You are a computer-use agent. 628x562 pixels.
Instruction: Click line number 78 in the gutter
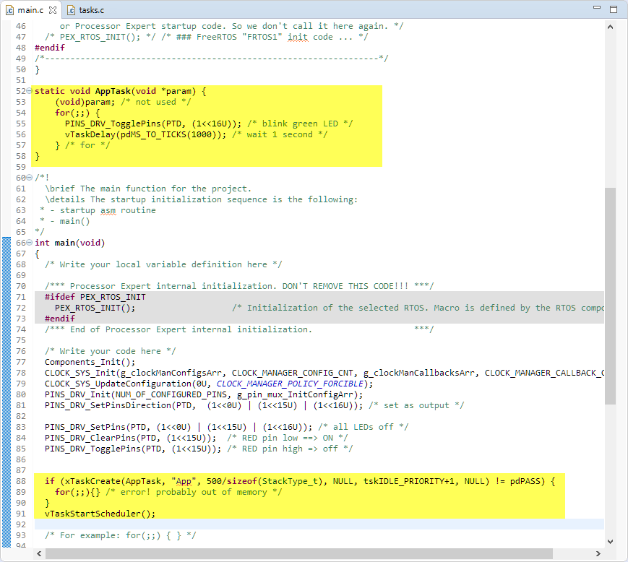click(20, 373)
